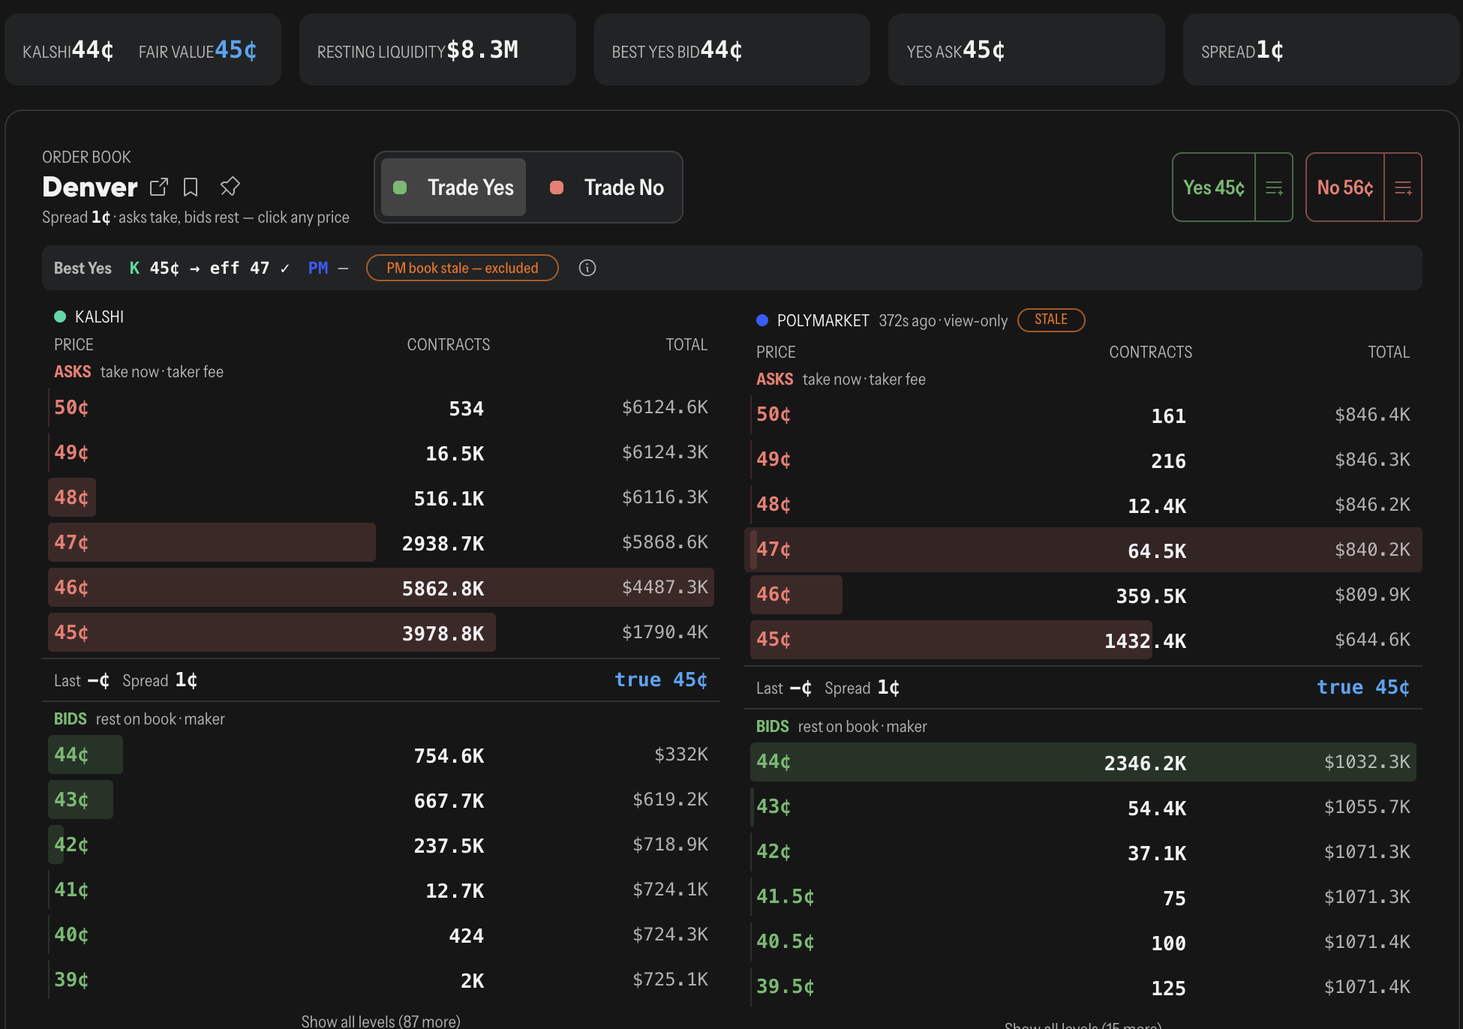Screen dimensions: 1463x1029
Task: Click Polymarket bid price 43¢
Action: pyautogui.click(x=774, y=806)
